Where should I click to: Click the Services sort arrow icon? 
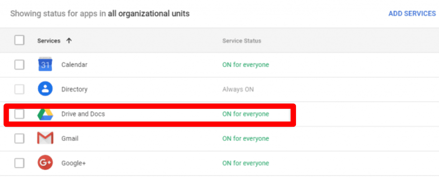tap(69, 41)
